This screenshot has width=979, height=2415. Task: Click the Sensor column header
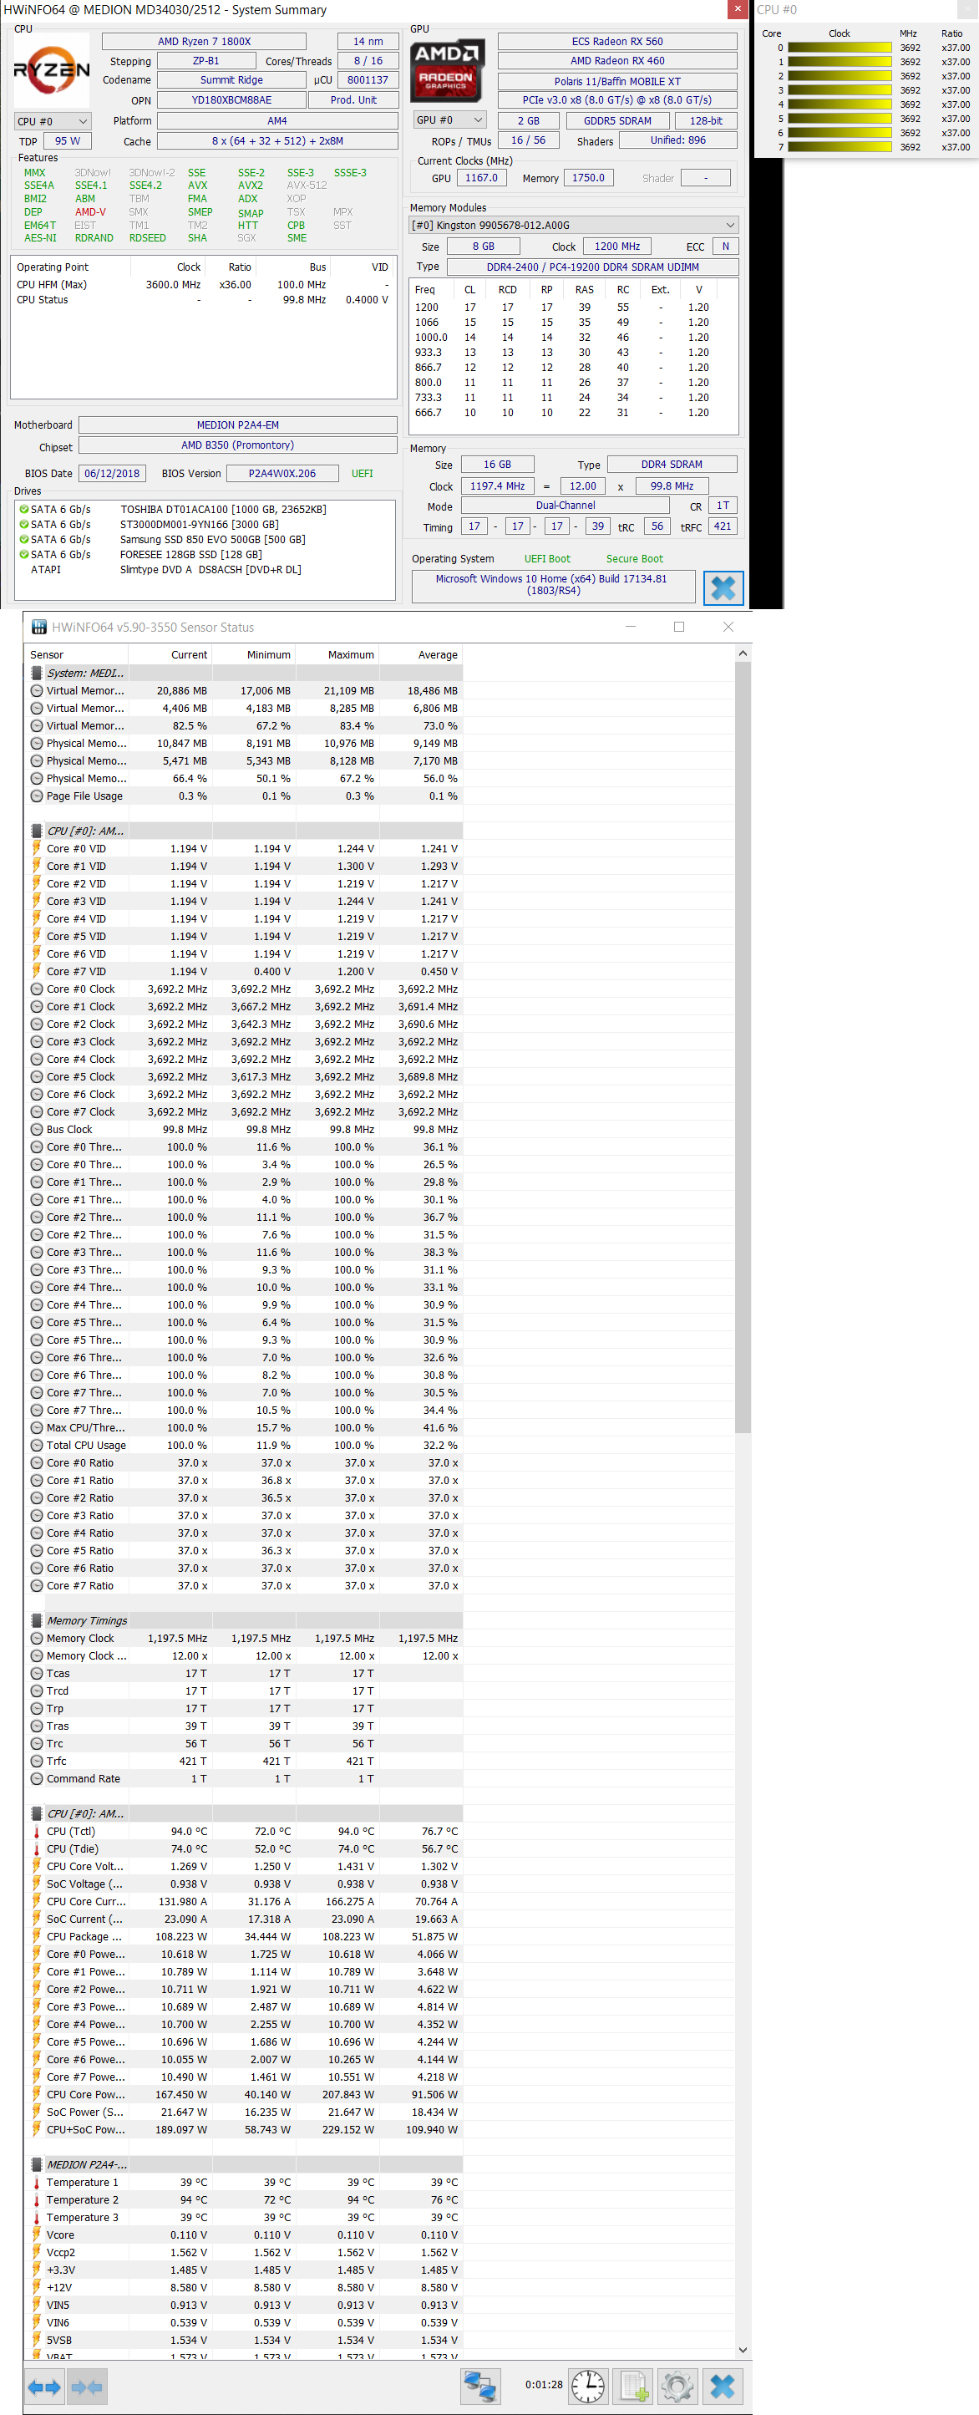pos(77,654)
